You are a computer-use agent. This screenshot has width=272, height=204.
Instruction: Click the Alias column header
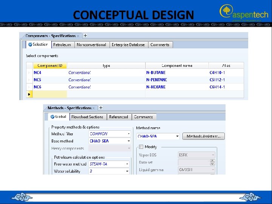[226, 66]
